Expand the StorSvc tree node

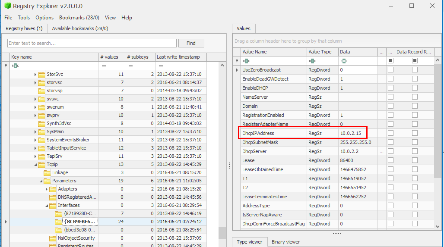tap(35, 75)
